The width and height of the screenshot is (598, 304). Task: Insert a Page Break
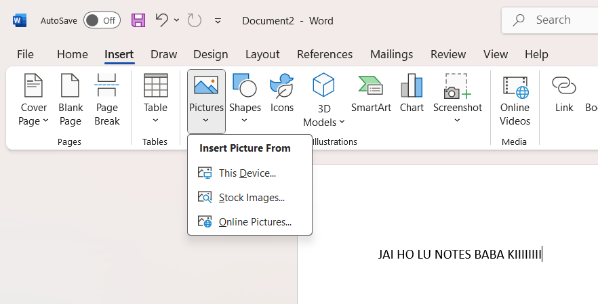tap(107, 100)
